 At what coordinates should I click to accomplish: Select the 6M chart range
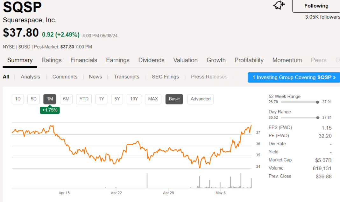point(66,99)
